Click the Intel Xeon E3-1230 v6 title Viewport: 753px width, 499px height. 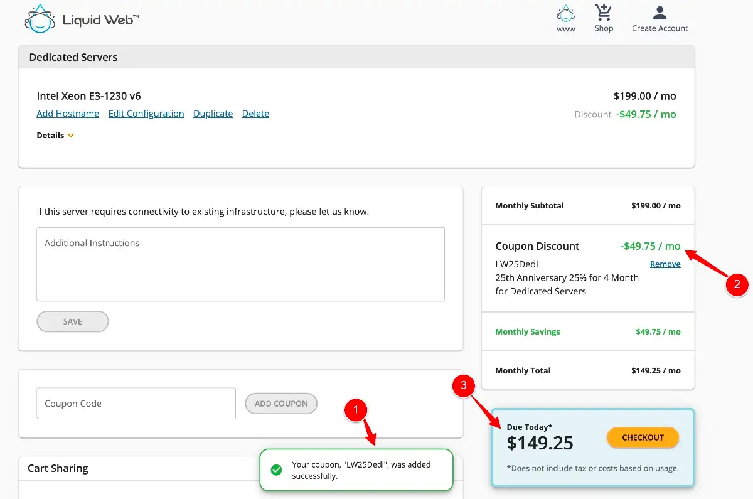(88, 96)
